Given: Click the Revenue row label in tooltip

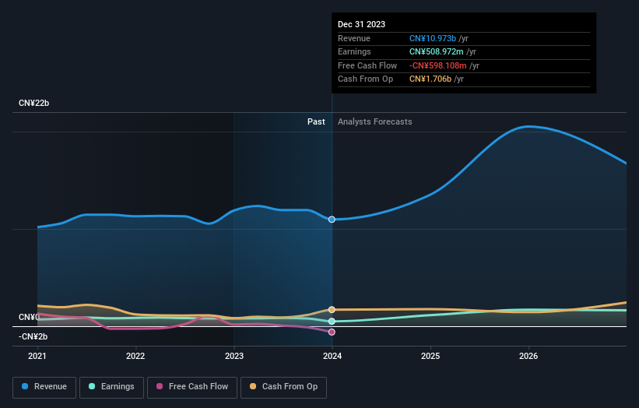Looking at the screenshot, I should pos(354,38).
